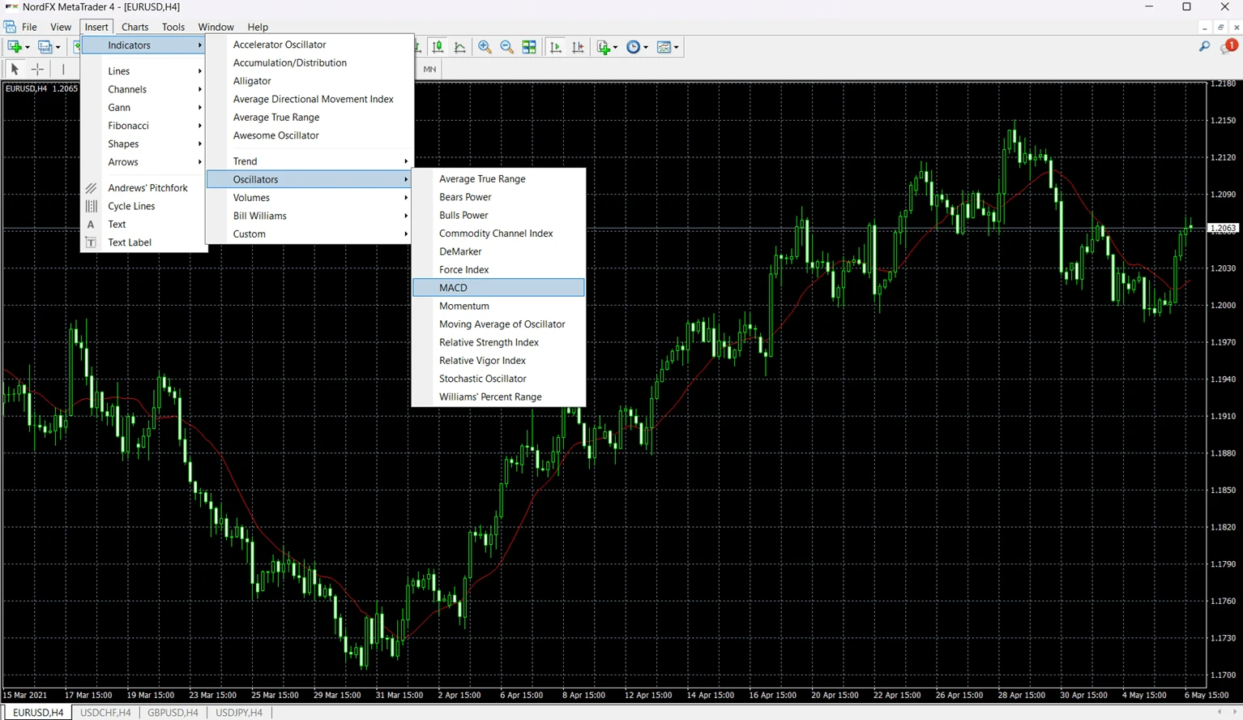Switch chart to candlesticks icon
Screen dimensions: 1243x720
point(438,47)
